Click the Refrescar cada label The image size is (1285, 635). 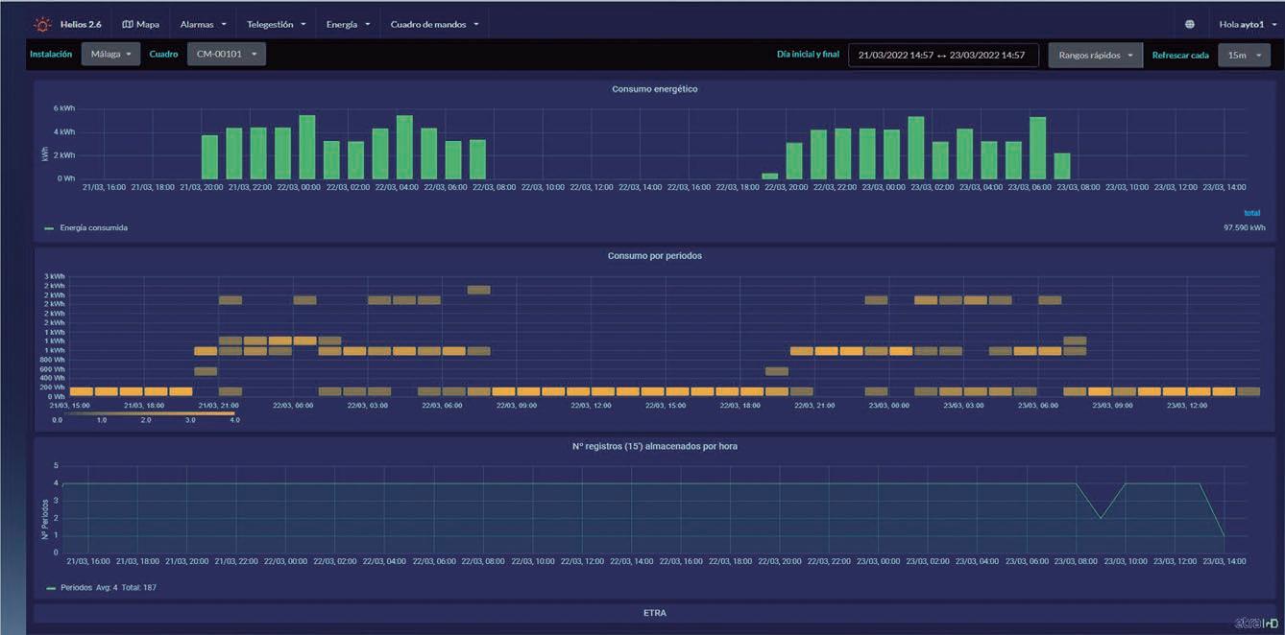pyautogui.click(x=1180, y=56)
